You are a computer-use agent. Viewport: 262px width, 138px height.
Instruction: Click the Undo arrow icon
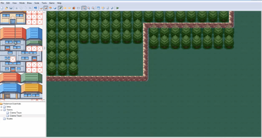pos(35,8)
